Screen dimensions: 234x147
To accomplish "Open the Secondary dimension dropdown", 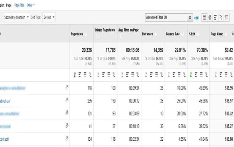I will point(16,17).
